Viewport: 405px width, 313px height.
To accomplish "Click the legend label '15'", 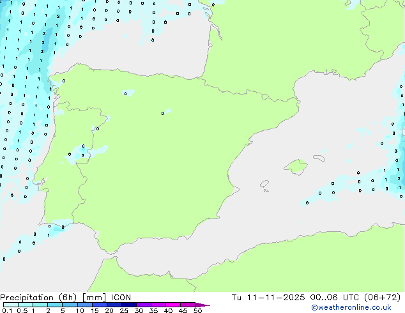I will [95, 310].
